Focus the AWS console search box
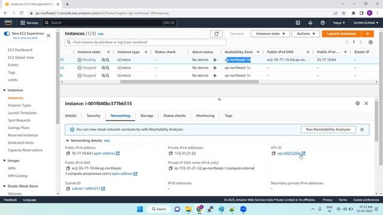Viewport: 383px width, 215px height. tap(110, 23)
